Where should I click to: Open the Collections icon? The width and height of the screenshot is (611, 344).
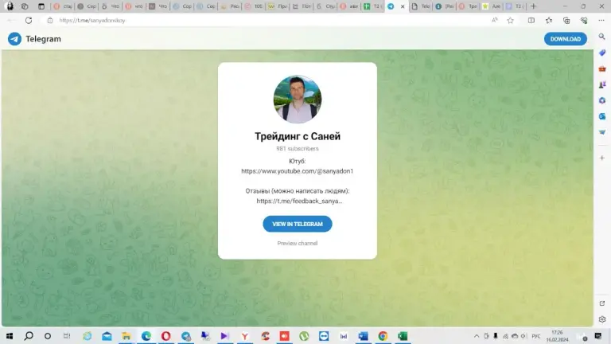pos(566,20)
